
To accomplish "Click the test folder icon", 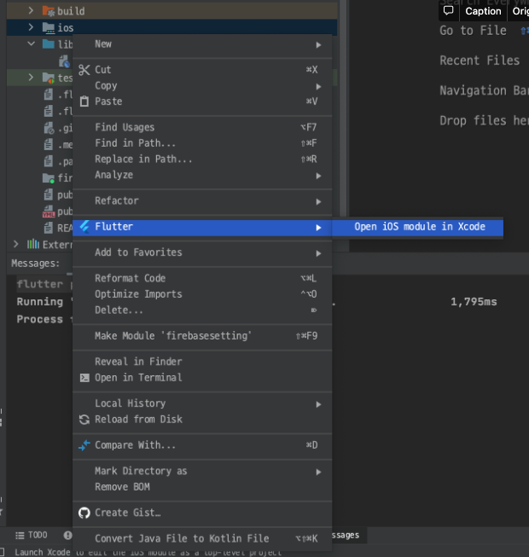I will tap(49, 78).
